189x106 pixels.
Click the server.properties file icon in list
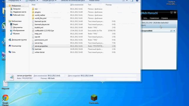[33, 46]
